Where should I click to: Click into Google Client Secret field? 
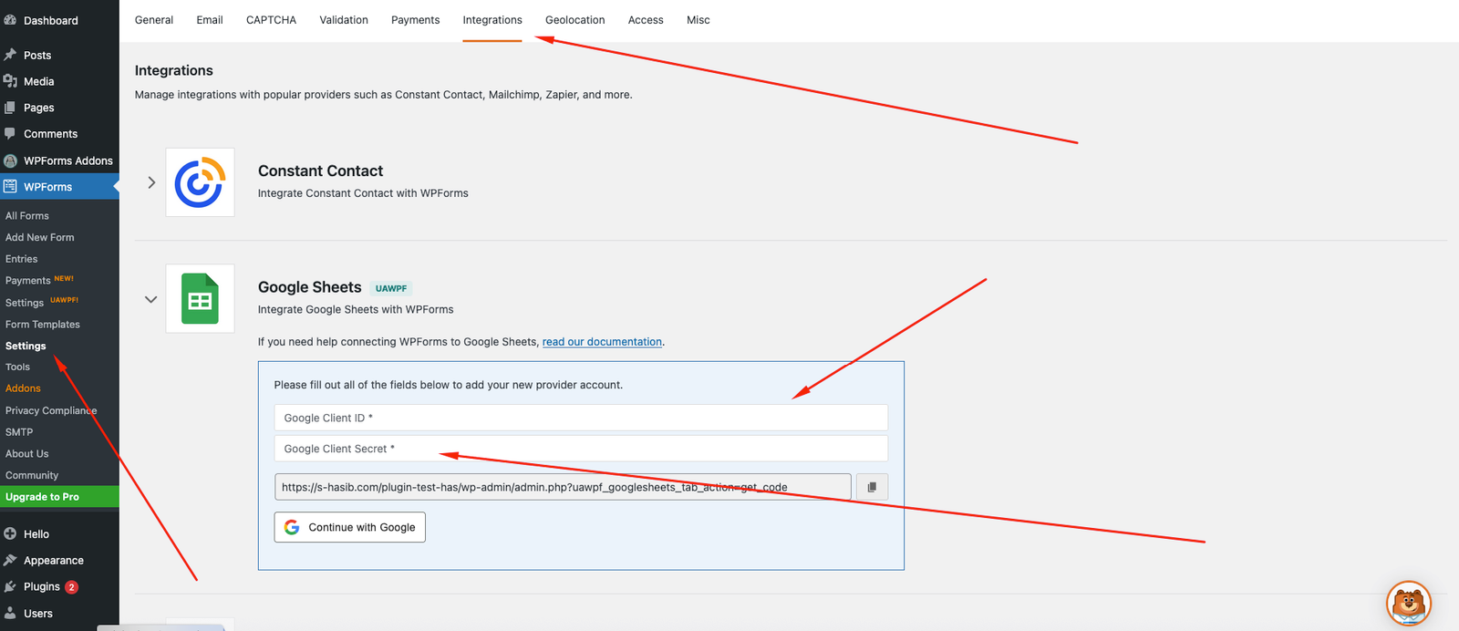(x=581, y=449)
